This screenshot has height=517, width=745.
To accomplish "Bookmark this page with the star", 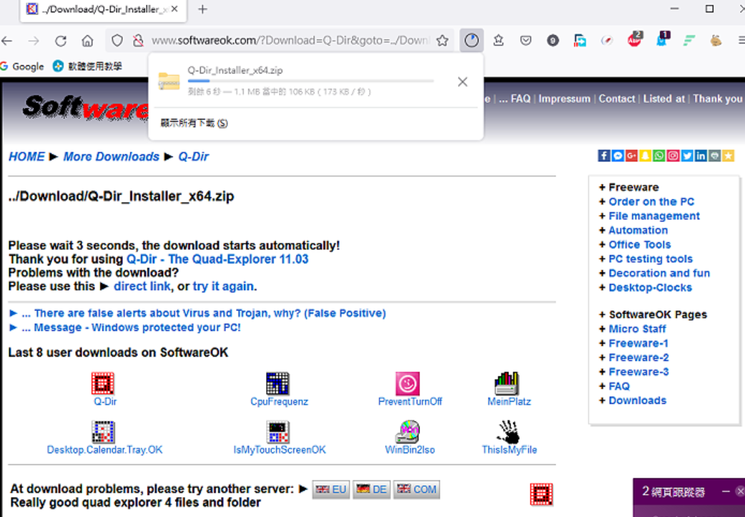I will (x=443, y=41).
